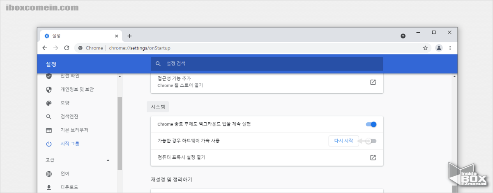Bookmark this page with the star icon
The height and width of the screenshot is (193, 493).
(425, 48)
